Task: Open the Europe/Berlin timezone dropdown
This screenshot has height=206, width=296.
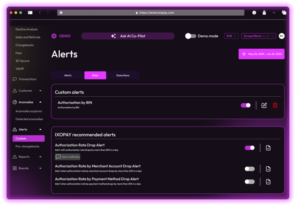Action: coord(258,36)
